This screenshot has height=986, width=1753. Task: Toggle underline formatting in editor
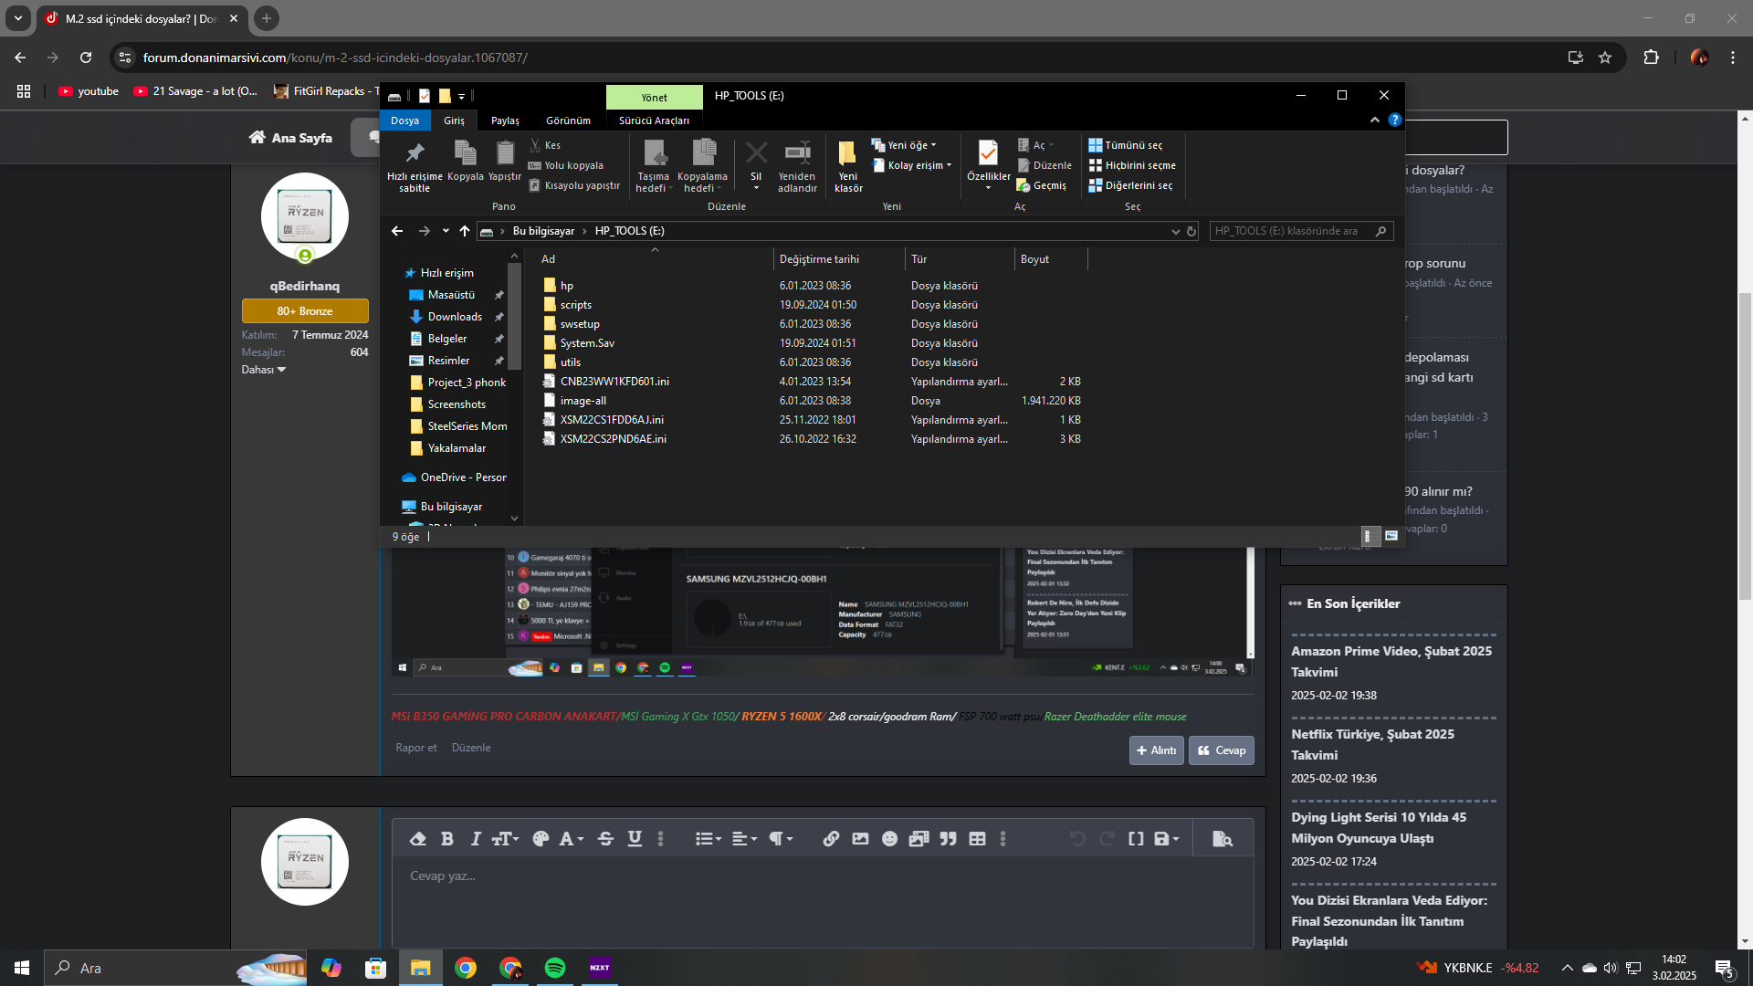[x=635, y=839]
